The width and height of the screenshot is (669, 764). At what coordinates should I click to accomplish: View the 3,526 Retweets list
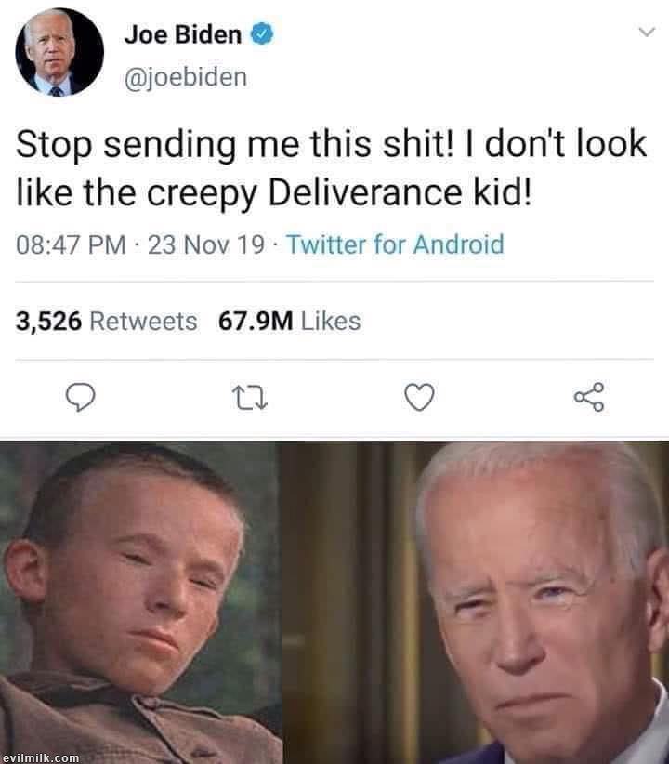106,321
